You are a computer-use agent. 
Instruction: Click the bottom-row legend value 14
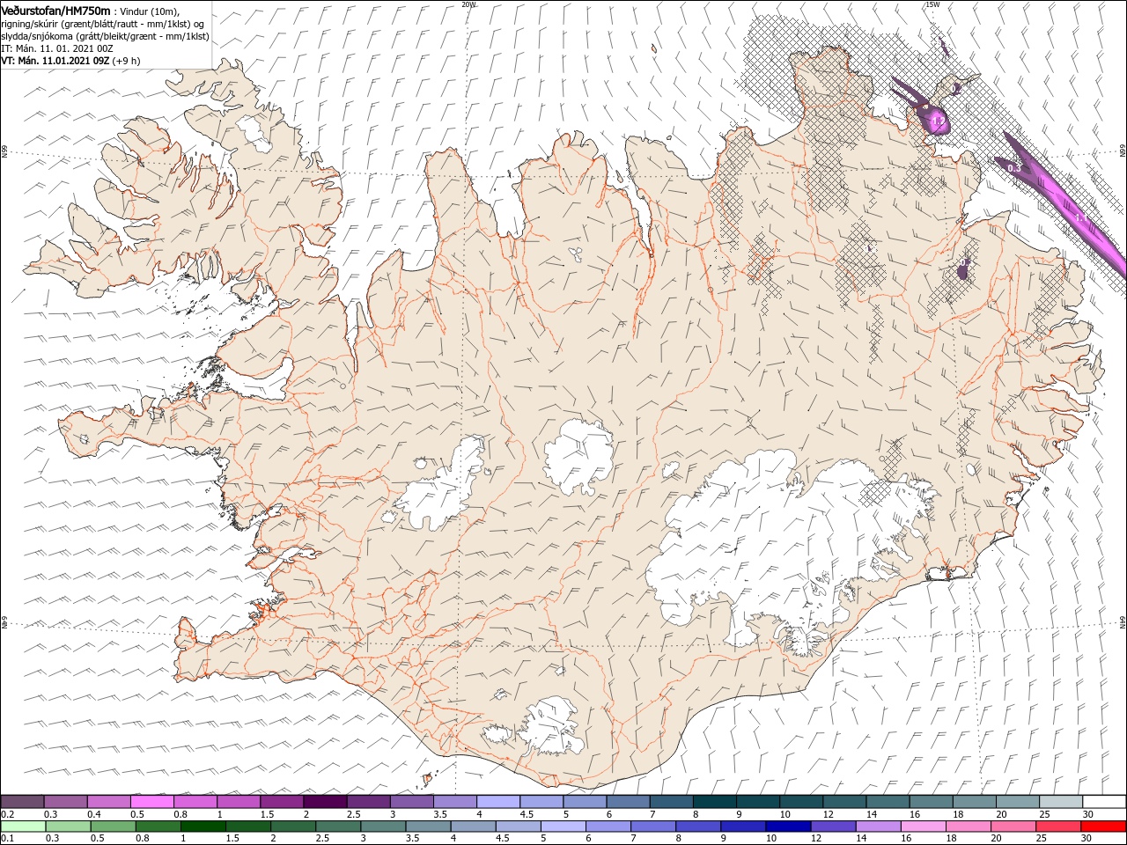[862, 838]
